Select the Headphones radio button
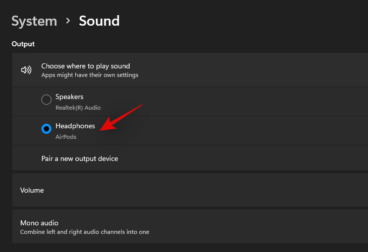The width and height of the screenshot is (368, 252). (x=46, y=129)
